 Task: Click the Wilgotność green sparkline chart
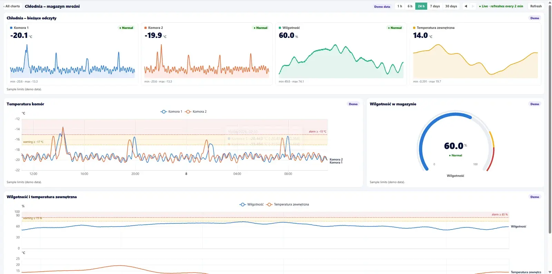pos(341,60)
